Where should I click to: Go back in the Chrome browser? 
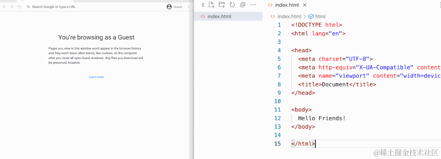4,7
